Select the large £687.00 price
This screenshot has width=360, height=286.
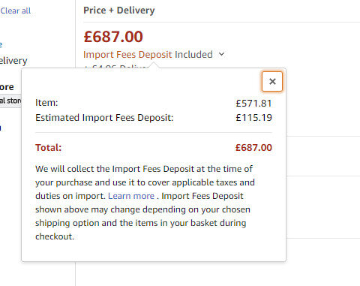click(113, 37)
